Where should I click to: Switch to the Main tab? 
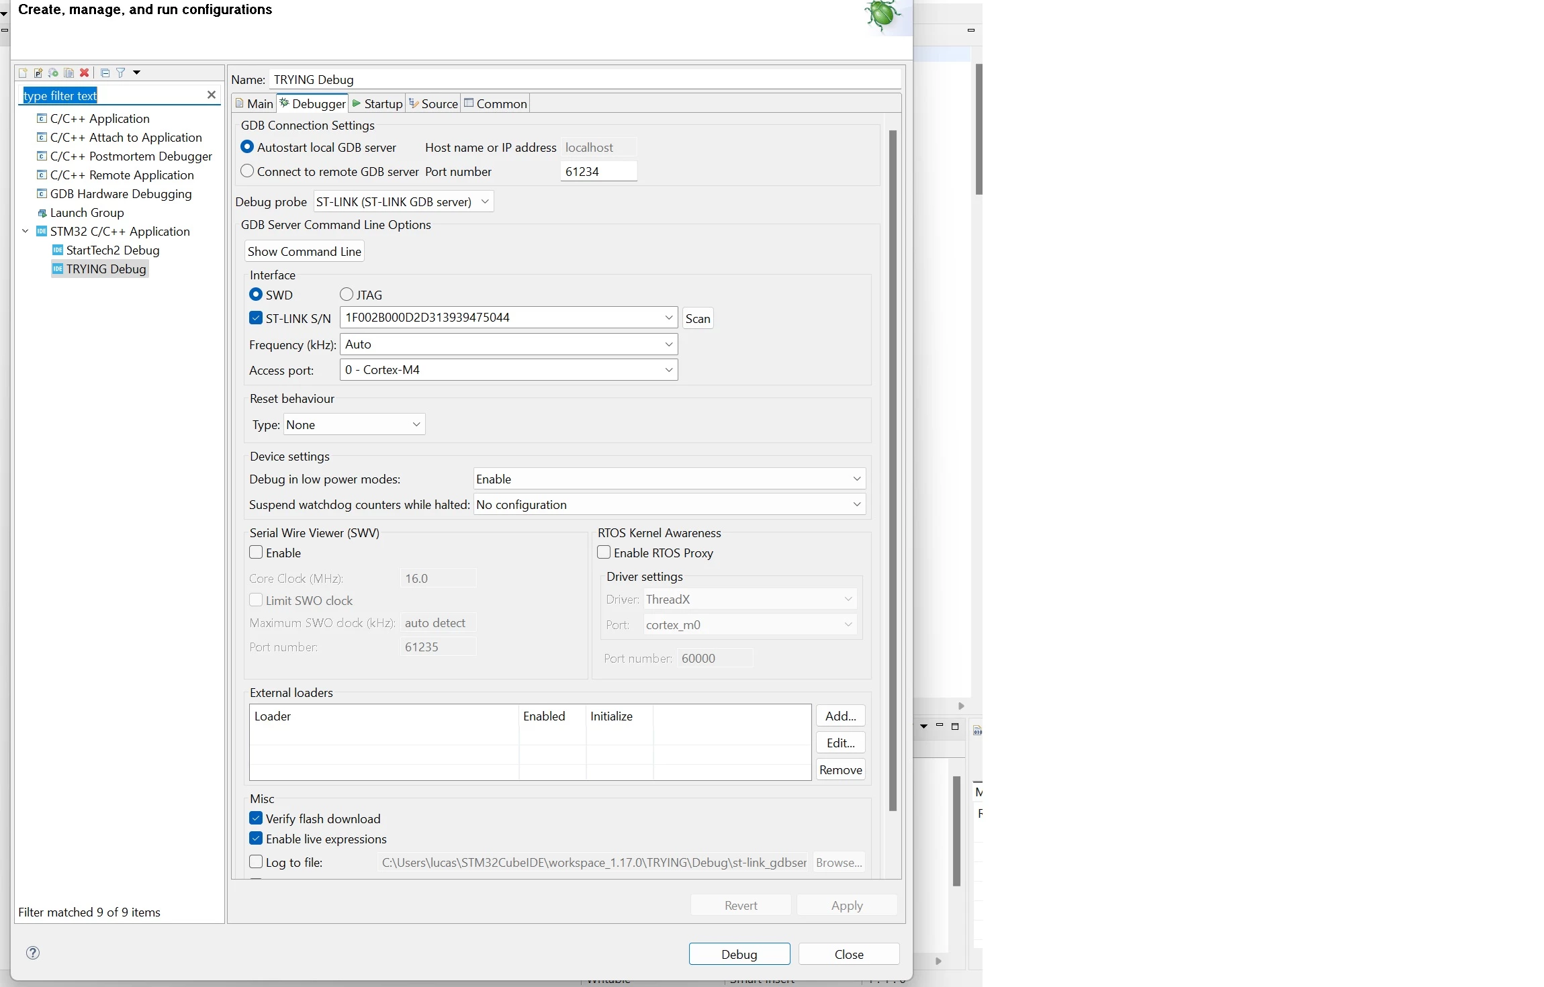[x=255, y=103]
